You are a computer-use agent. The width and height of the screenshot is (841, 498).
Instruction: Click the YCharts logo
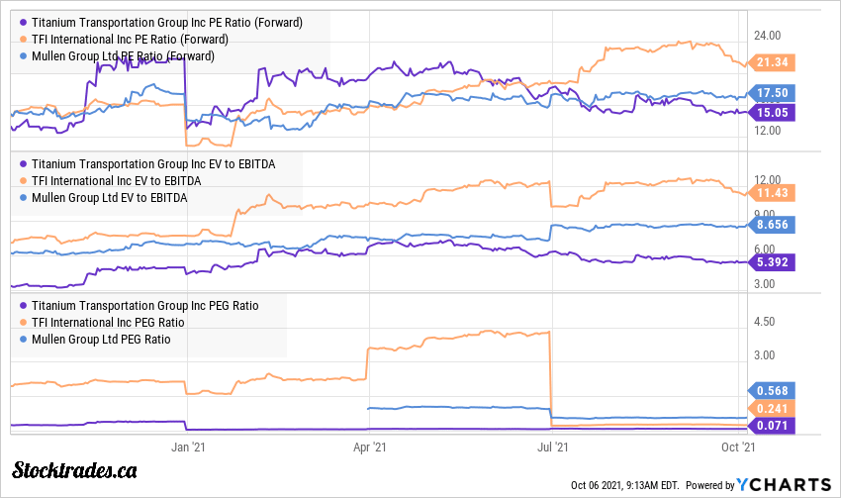tap(782, 484)
